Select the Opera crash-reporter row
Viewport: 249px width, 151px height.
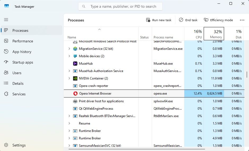154,86
